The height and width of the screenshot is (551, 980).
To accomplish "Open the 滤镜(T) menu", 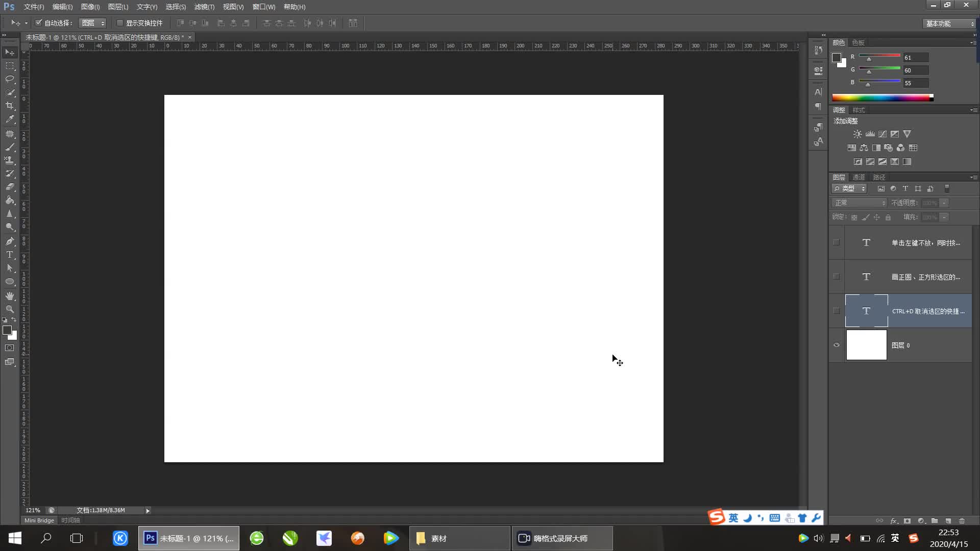I will point(204,7).
